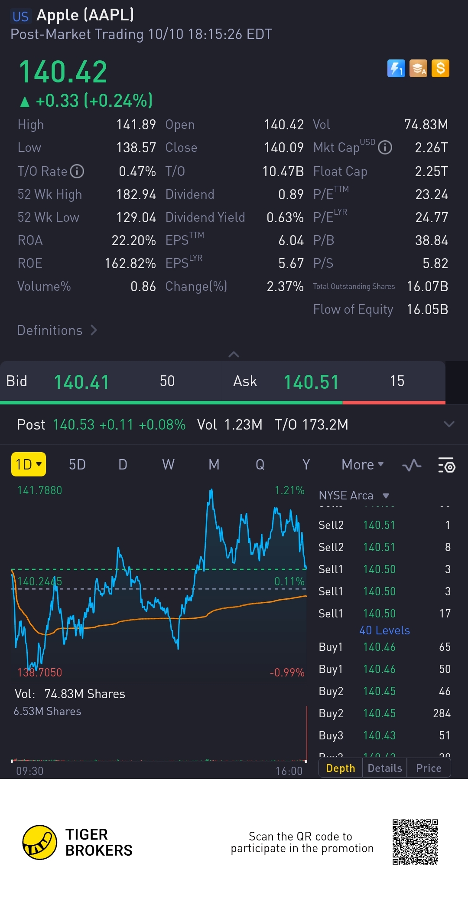Switch chart to 5D timeframe

pos(77,465)
